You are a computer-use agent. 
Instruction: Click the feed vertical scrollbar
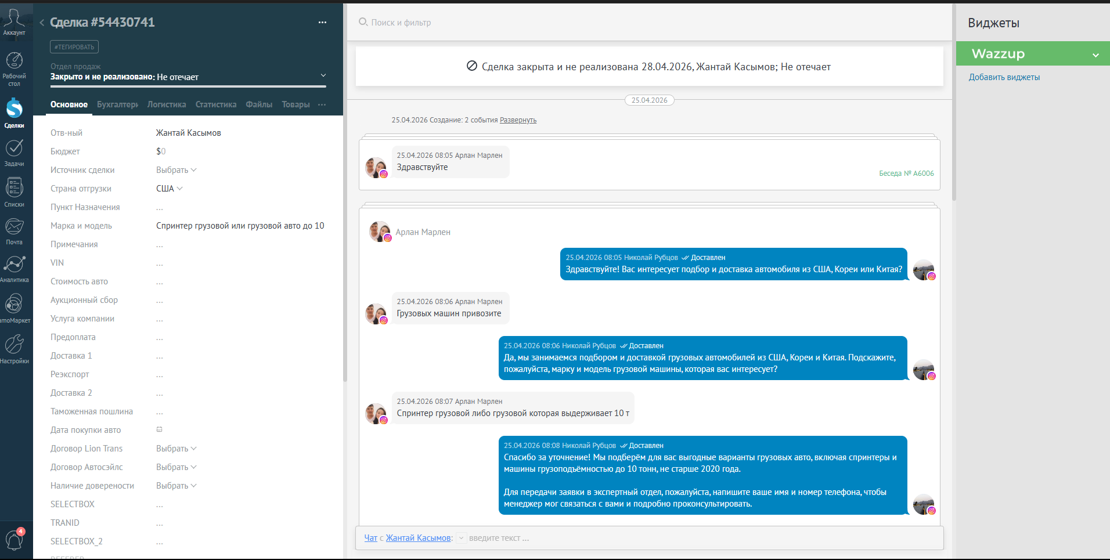tap(954, 102)
